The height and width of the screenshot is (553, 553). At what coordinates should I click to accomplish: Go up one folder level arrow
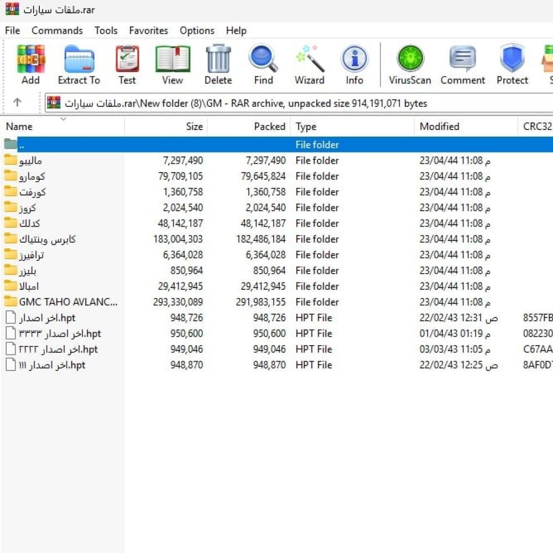[17, 103]
